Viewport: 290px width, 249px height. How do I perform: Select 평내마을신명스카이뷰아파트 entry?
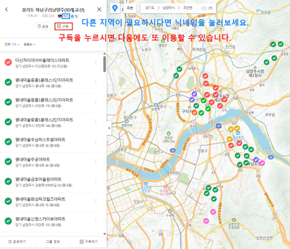51,222
